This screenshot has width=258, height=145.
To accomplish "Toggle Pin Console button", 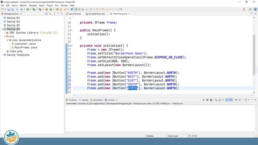I will coord(236,100).
